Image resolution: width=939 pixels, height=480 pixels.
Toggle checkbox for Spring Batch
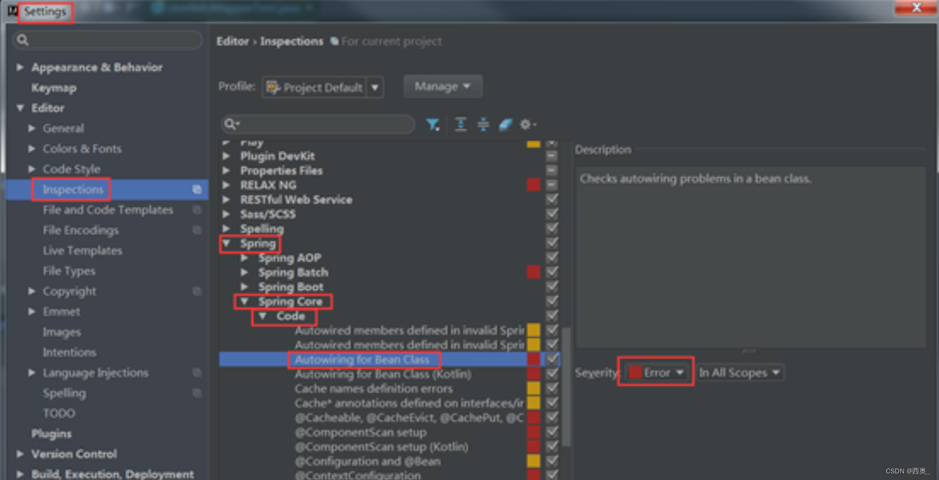pos(552,272)
